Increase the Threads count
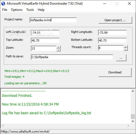 (126, 46)
